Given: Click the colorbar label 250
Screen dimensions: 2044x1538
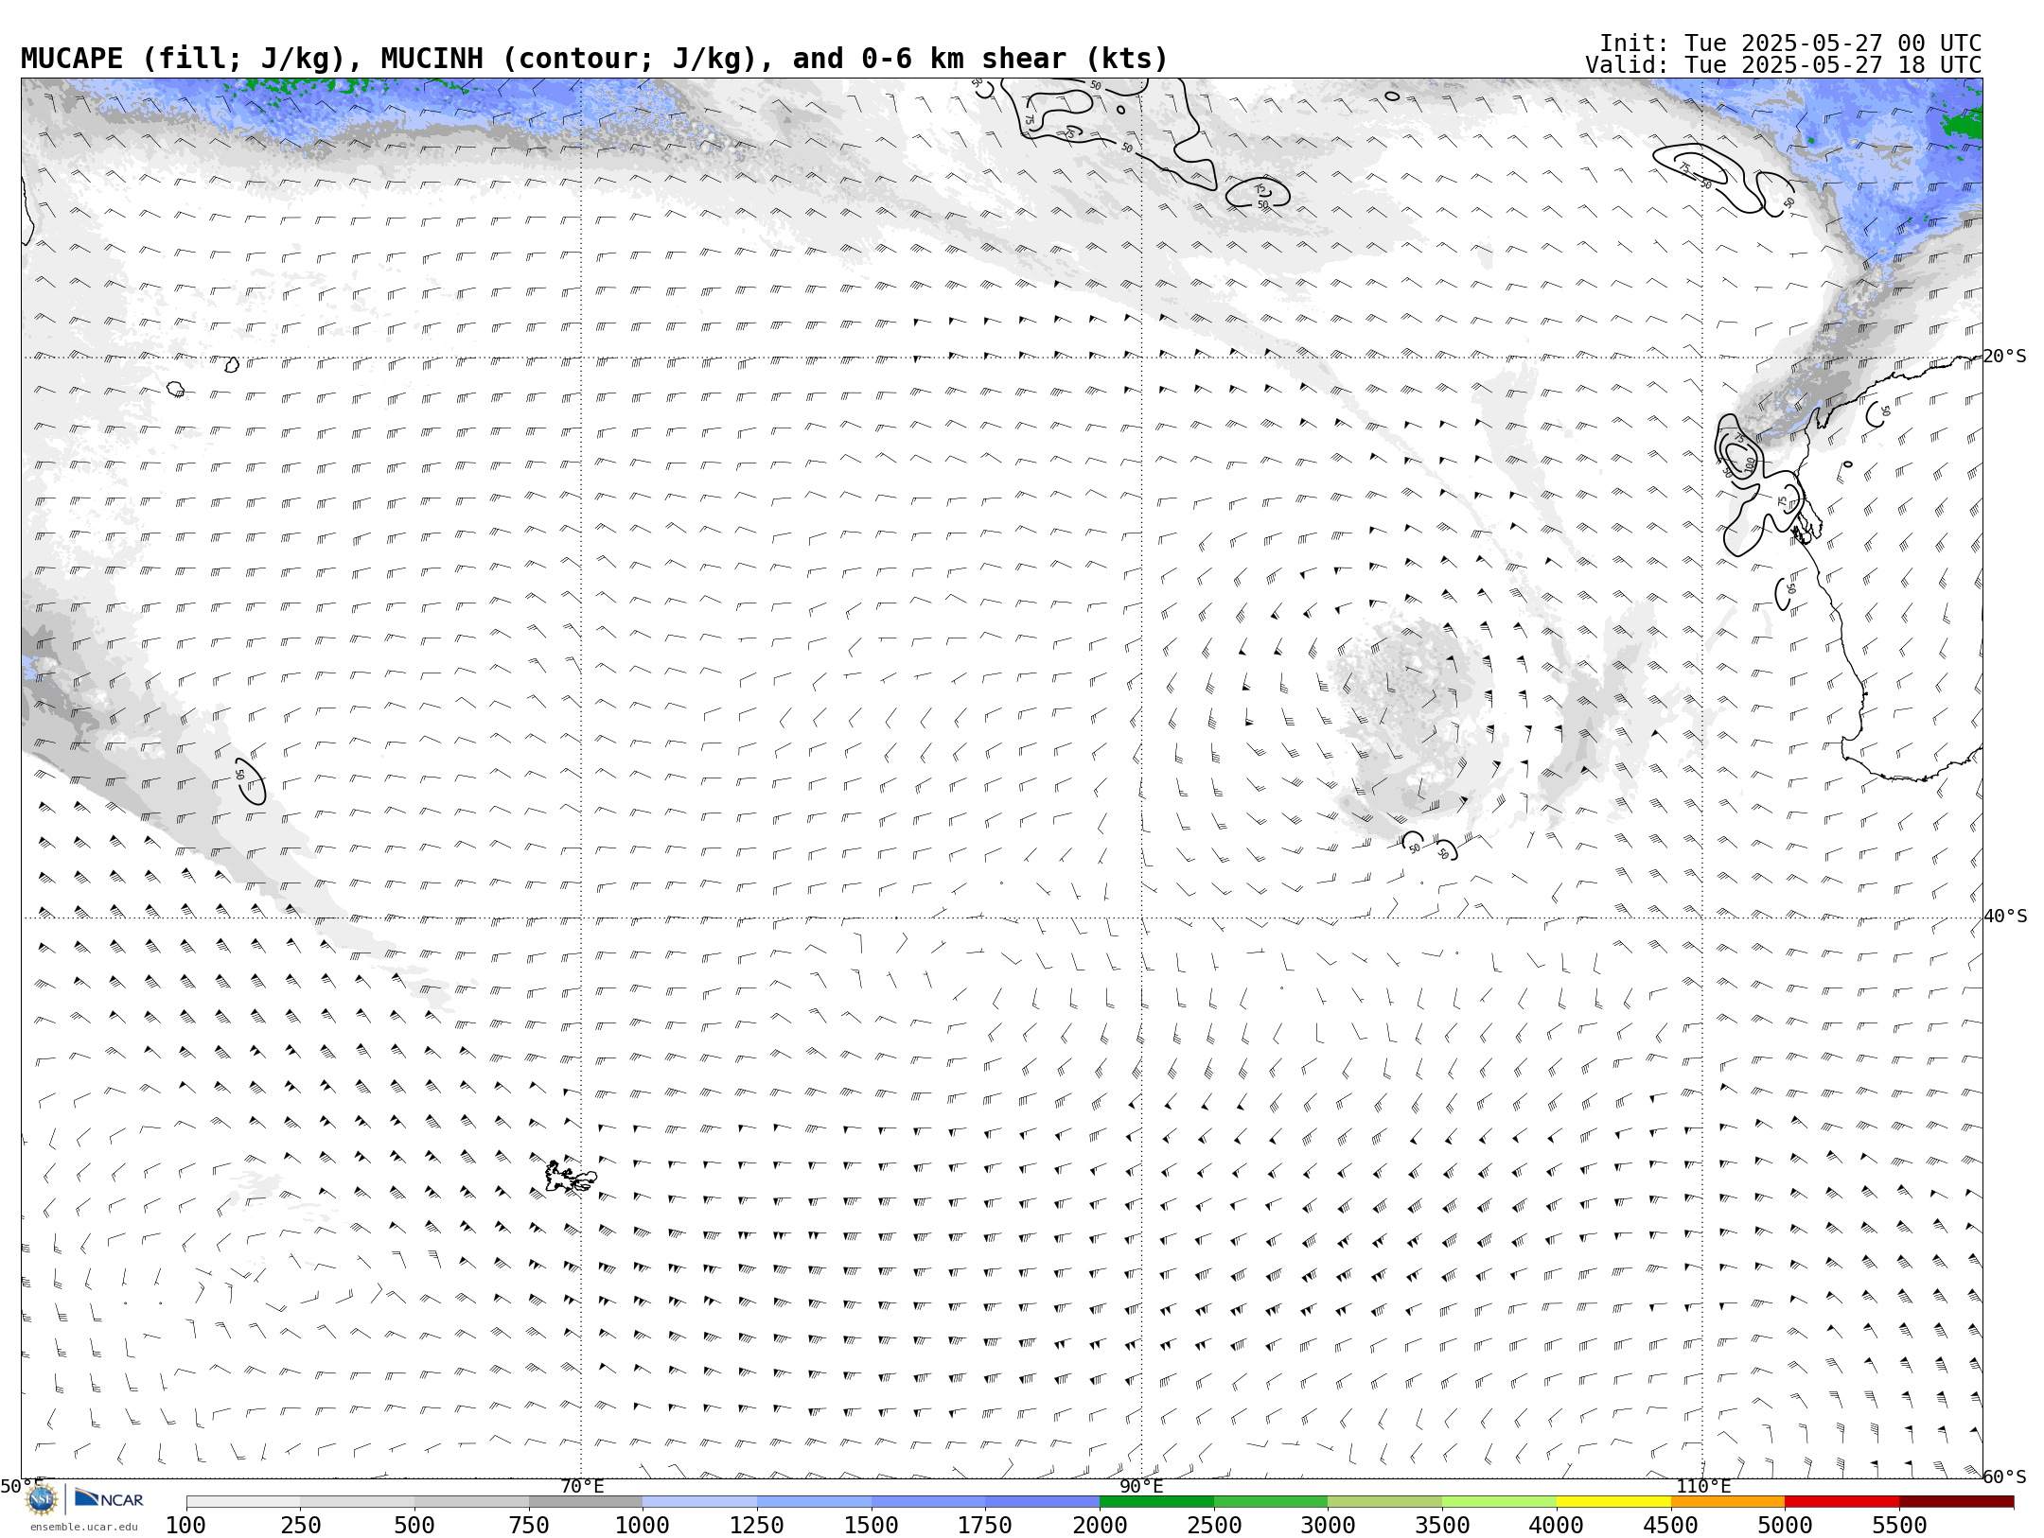Looking at the screenshot, I should (300, 1526).
